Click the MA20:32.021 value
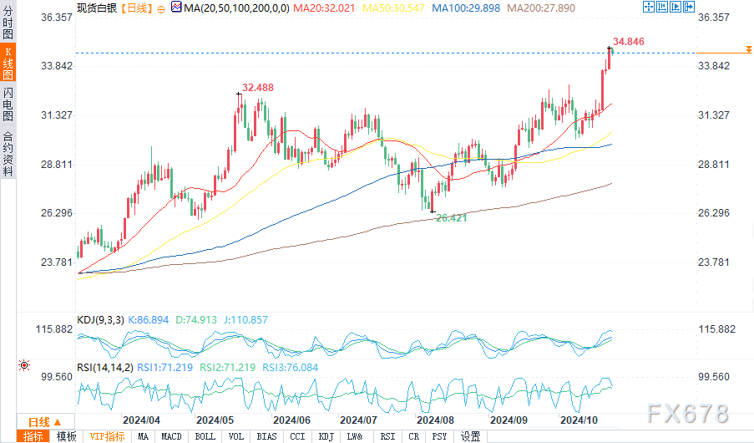754x443 pixels. (x=324, y=8)
